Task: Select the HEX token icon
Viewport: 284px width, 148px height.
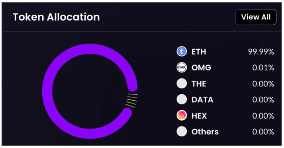Action: (x=182, y=115)
